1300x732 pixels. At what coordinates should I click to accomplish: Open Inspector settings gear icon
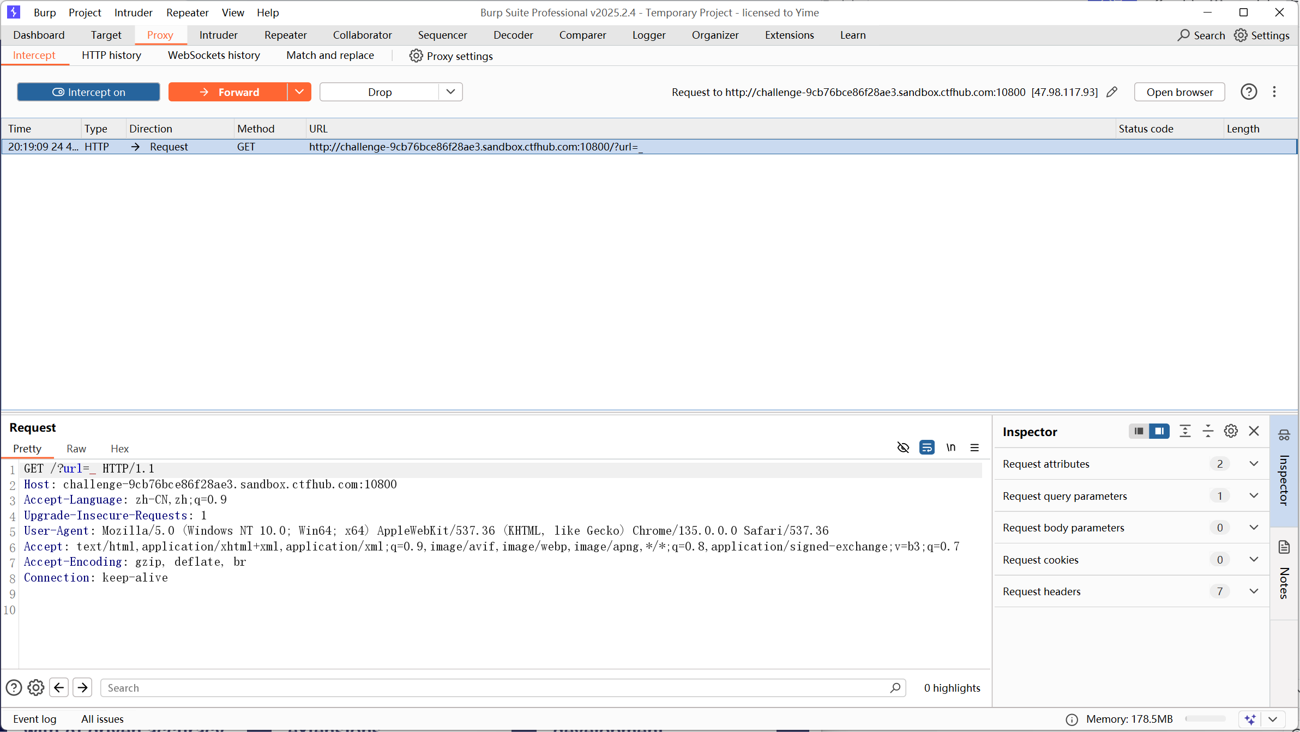1231,431
